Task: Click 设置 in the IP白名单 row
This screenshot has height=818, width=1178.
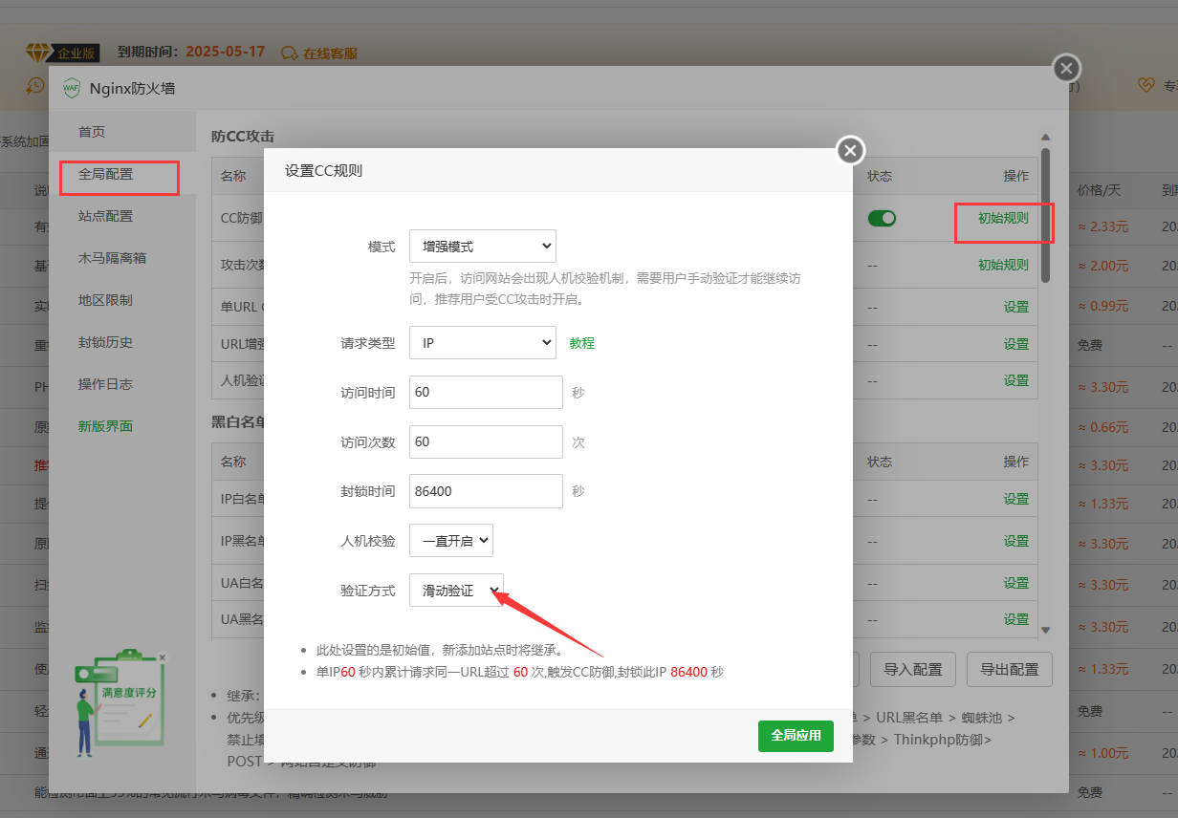Action: (1016, 499)
